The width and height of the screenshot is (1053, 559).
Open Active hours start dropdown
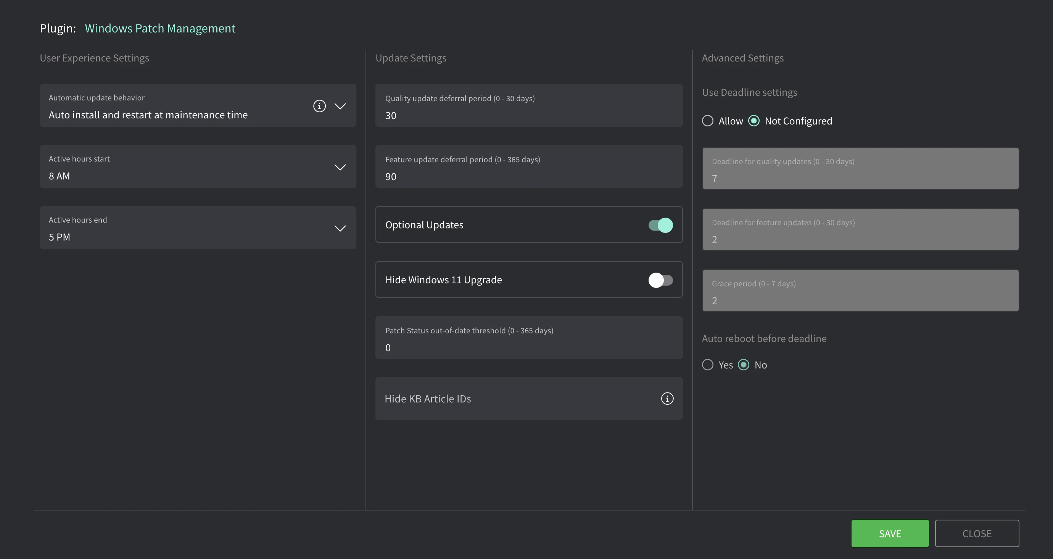click(x=340, y=167)
